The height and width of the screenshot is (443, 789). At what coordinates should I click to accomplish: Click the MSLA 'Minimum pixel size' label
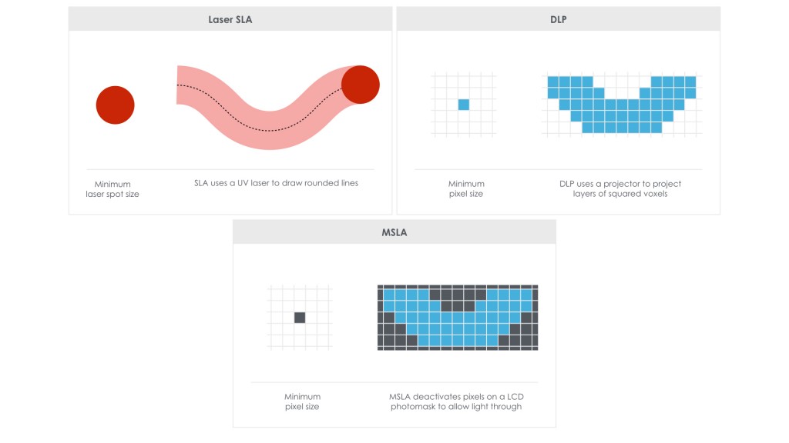coord(302,401)
